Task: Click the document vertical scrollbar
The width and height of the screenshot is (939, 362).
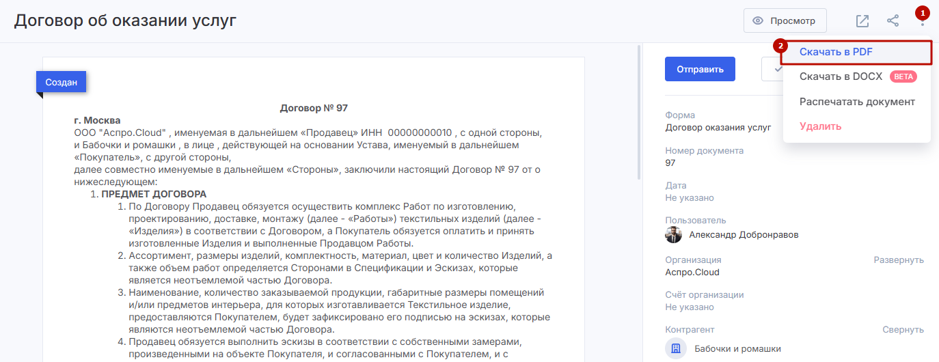Action: pos(640,113)
